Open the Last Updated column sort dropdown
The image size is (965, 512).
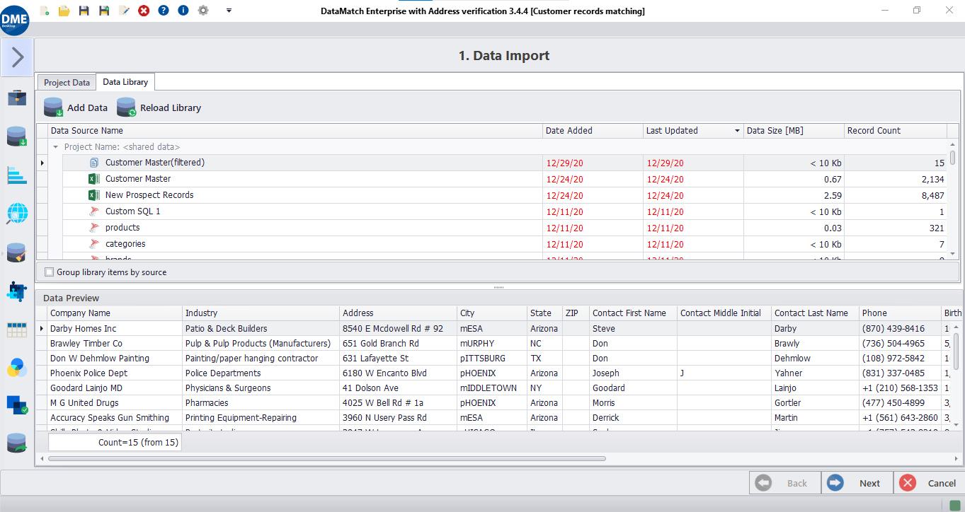pyautogui.click(x=737, y=131)
